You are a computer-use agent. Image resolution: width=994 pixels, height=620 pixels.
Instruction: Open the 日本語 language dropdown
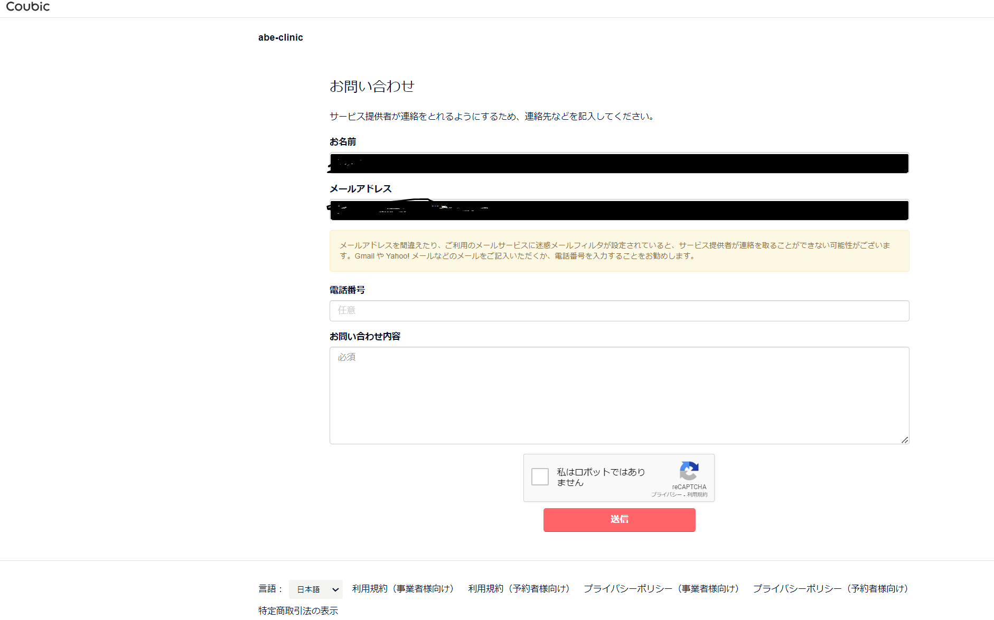coord(316,589)
